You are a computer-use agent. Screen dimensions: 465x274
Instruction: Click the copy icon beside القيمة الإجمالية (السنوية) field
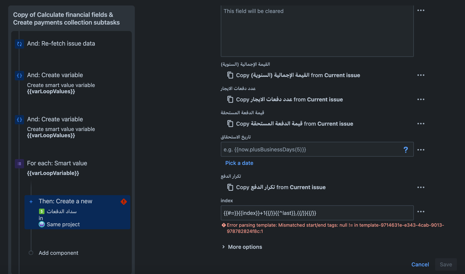coord(230,75)
